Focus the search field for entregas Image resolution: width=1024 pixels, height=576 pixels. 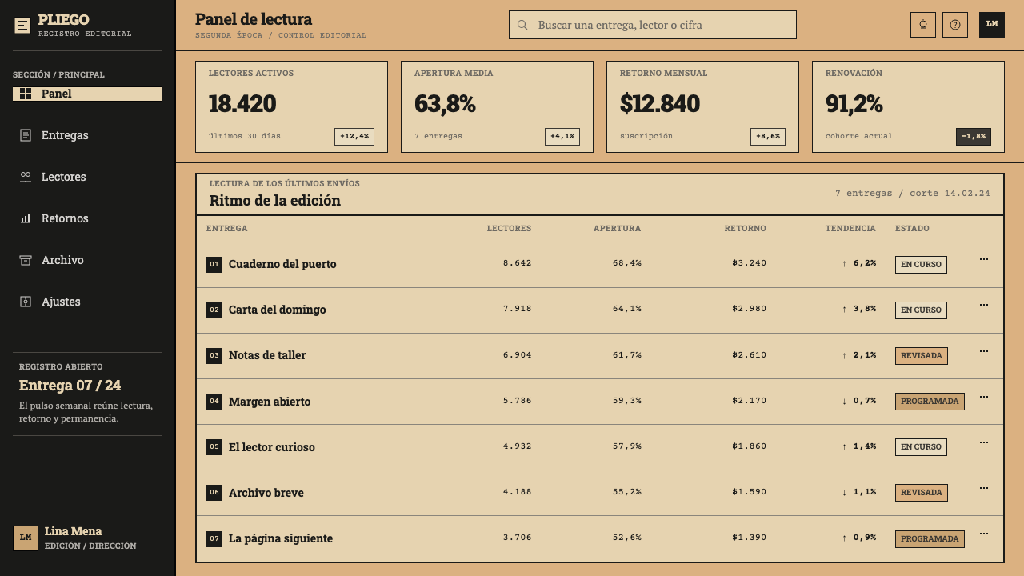[653, 25]
